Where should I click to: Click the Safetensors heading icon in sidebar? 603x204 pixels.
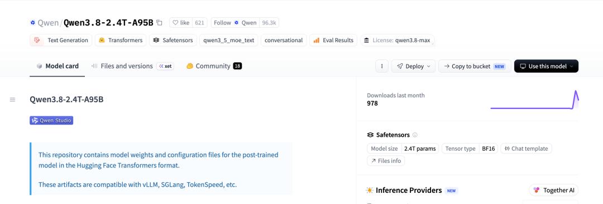coord(370,135)
